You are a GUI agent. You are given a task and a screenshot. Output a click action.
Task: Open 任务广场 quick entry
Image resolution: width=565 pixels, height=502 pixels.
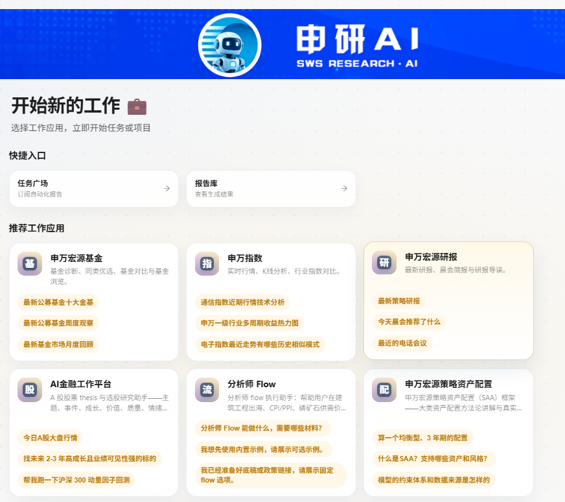(94, 189)
